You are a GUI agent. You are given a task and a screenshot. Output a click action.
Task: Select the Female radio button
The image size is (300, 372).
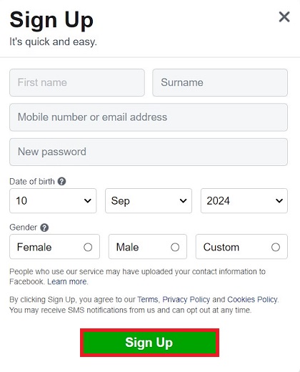click(88, 248)
